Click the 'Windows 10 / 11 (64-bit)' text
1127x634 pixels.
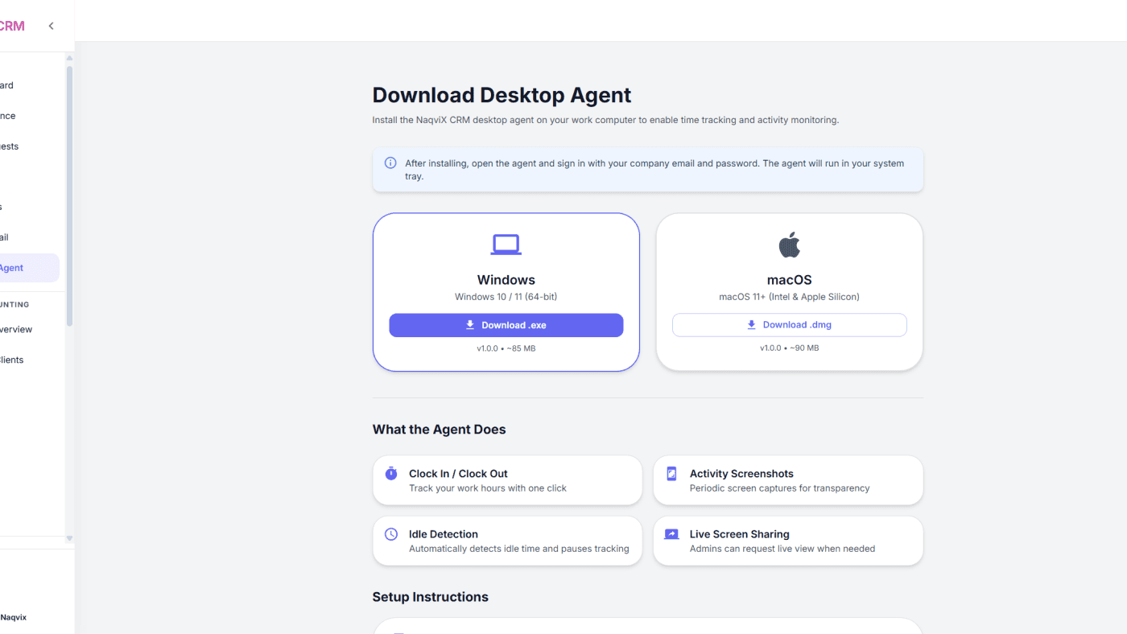point(506,297)
